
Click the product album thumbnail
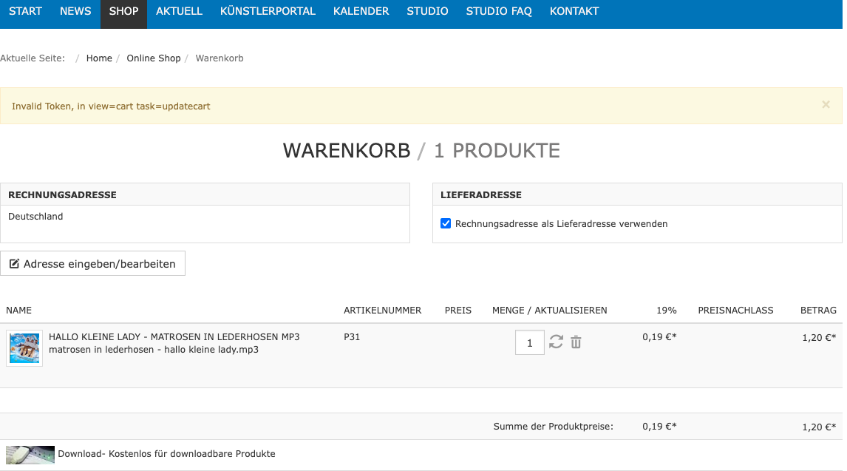point(24,348)
